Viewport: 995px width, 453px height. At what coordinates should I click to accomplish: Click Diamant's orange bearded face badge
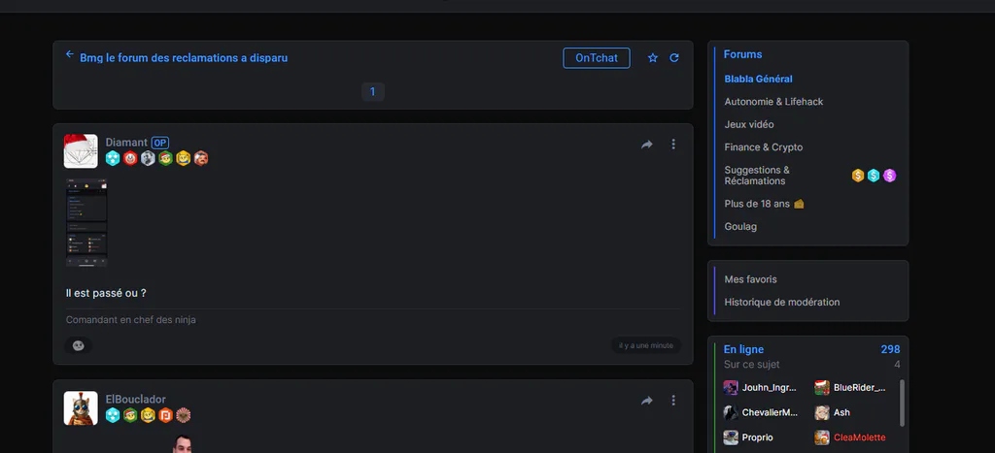pos(201,158)
